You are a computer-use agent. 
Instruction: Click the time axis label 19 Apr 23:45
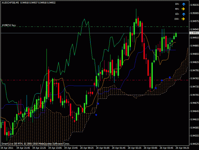click(x=71, y=148)
